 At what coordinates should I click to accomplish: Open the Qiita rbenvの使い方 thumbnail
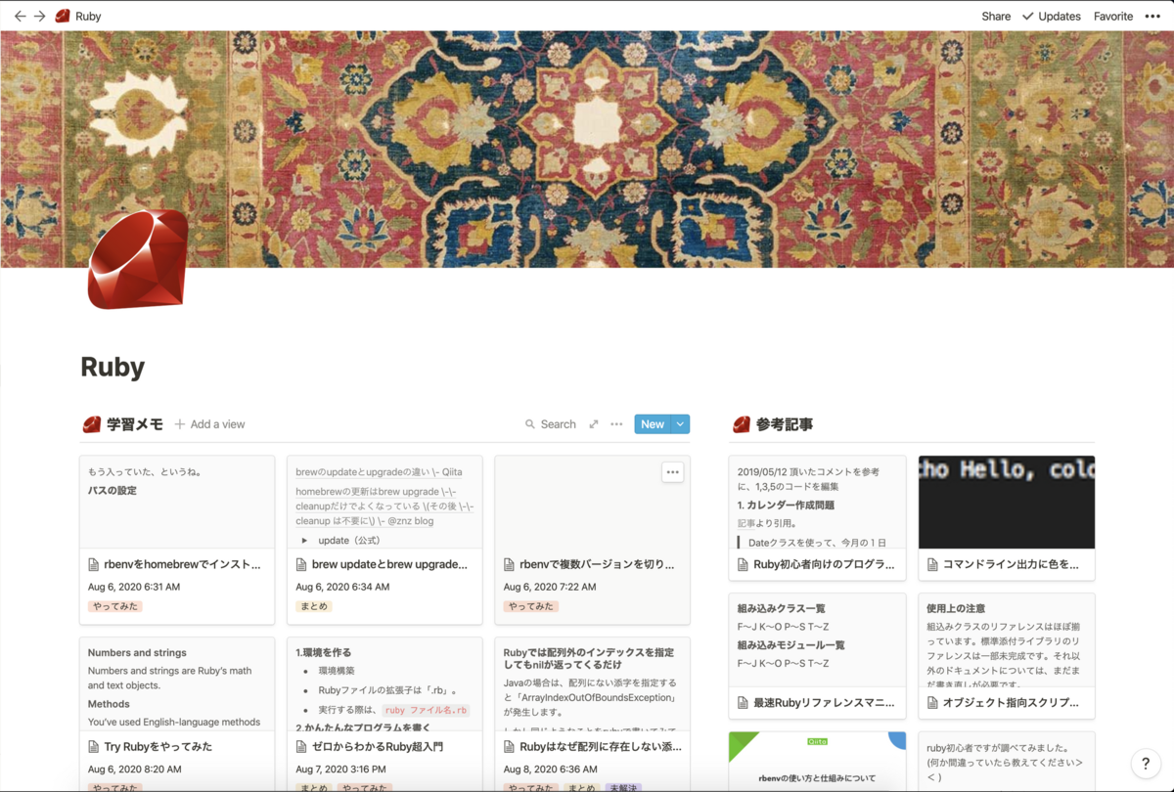(818, 762)
